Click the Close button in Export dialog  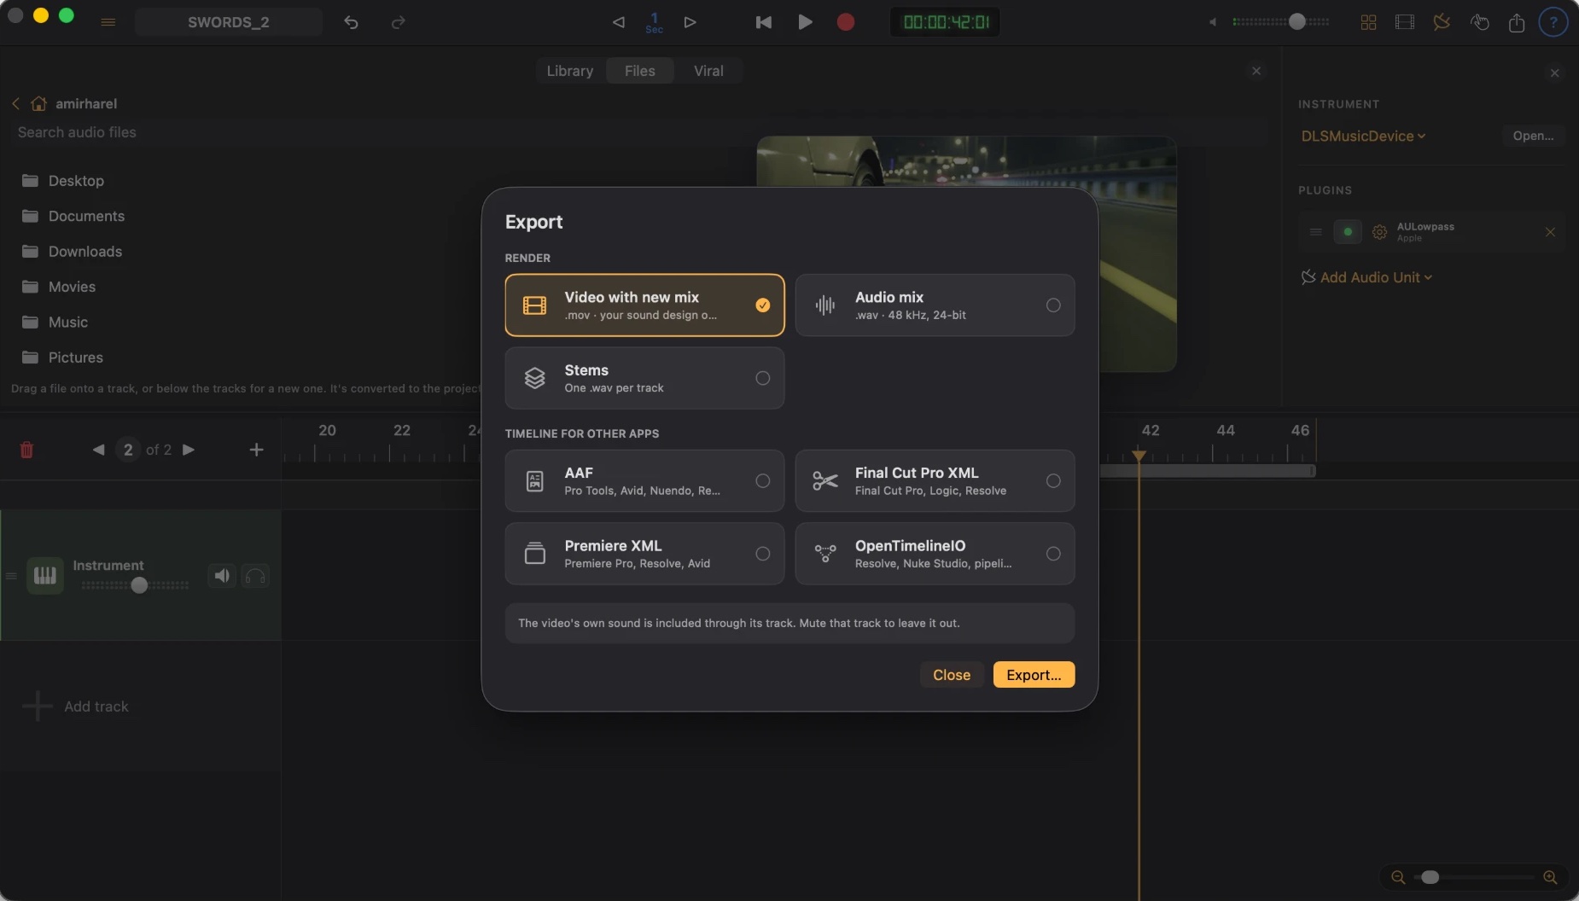952,675
